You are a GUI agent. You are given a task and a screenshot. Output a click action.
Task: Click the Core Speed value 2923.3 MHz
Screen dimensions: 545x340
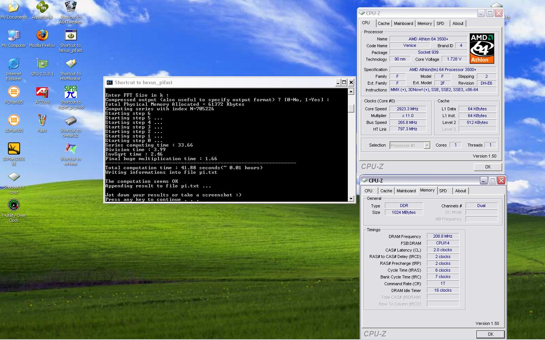click(408, 109)
